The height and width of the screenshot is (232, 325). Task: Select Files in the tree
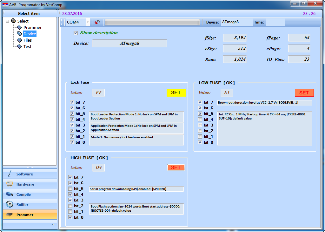pyautogui.click(x=28, y=40)
